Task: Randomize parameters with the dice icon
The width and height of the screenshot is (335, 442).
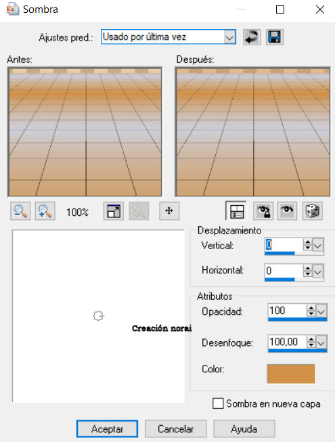Action: tap(312, 211)
